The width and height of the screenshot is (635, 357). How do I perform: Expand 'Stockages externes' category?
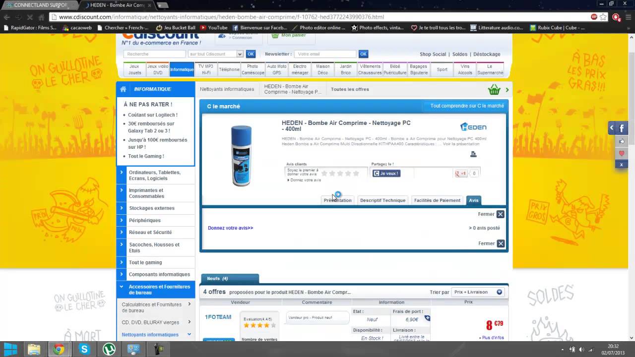point(122,208)
